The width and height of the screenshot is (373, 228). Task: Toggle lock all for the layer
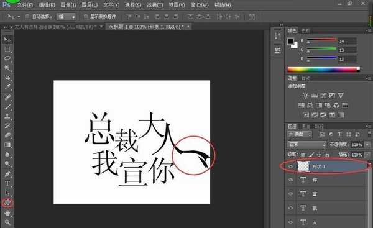pyautogui.click(x=328, y=155)
